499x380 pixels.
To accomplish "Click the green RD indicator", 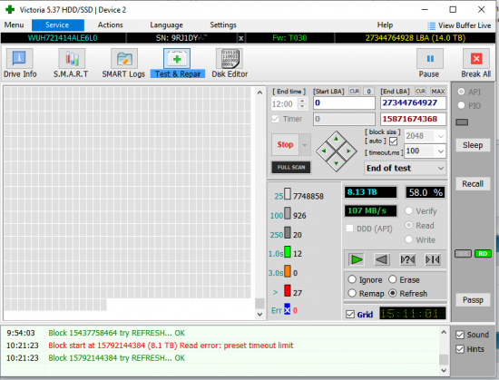I will click(483, 253).
